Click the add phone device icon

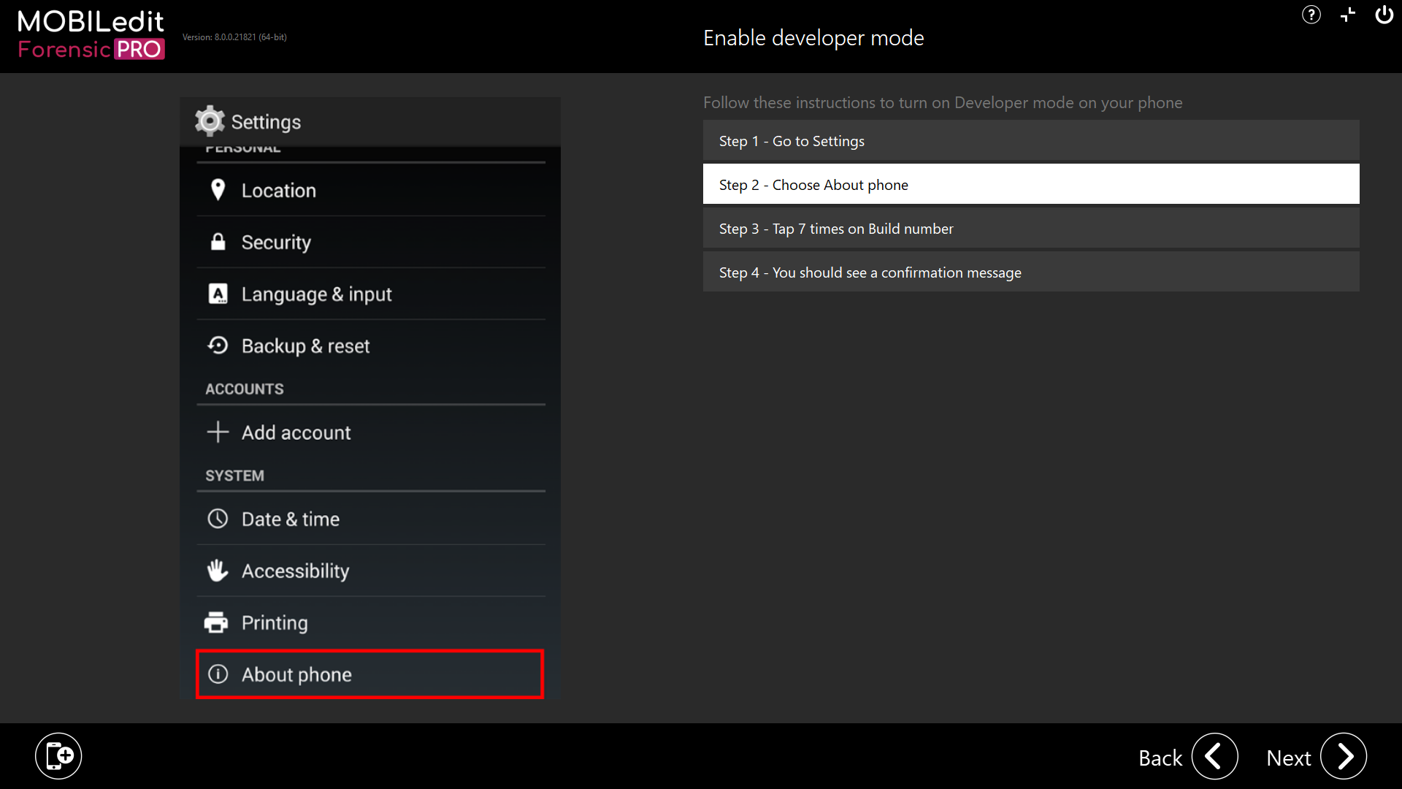click(58, 756)
